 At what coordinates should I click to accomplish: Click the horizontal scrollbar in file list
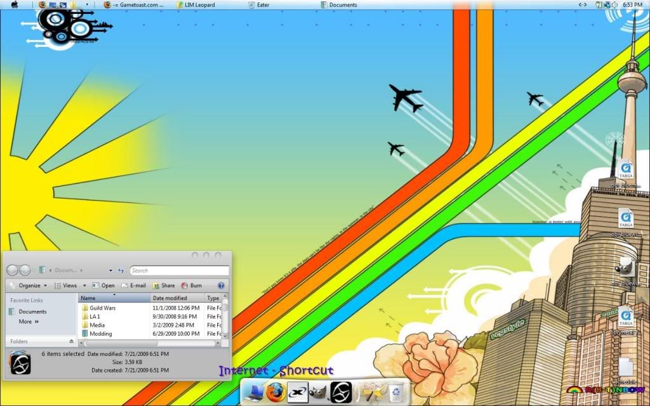point(121,343)
